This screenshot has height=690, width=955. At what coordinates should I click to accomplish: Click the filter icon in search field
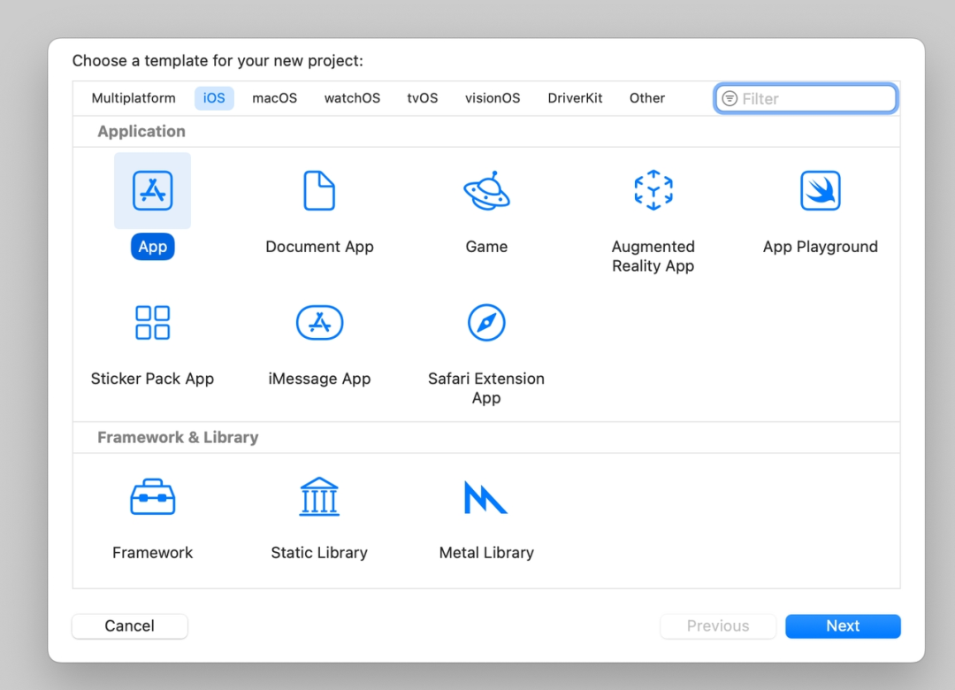[730, 99]
